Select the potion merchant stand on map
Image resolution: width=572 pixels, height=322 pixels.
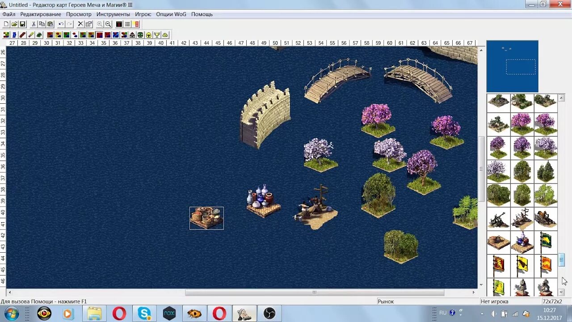point(263,201)
